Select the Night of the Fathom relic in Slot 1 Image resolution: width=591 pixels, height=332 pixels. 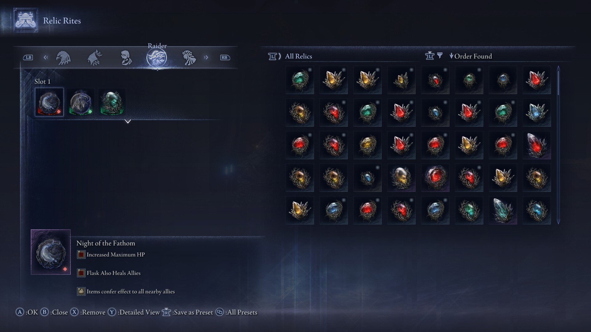49,102
